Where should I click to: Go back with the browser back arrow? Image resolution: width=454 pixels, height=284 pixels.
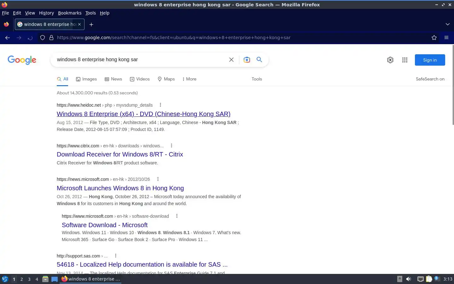[8, 38]
